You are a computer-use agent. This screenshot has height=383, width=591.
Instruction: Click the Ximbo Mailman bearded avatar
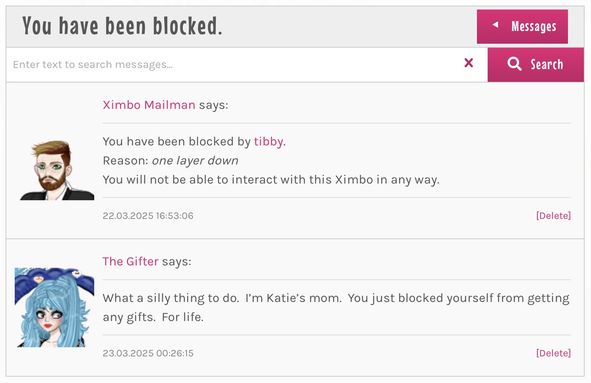57,170
